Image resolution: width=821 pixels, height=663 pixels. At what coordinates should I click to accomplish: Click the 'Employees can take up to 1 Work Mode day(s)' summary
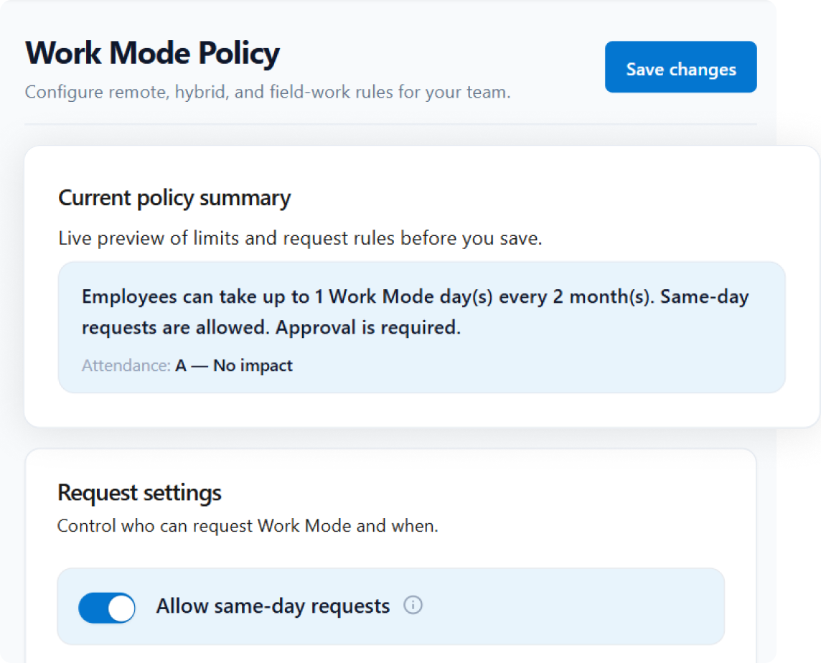click(x=416, y=311)
